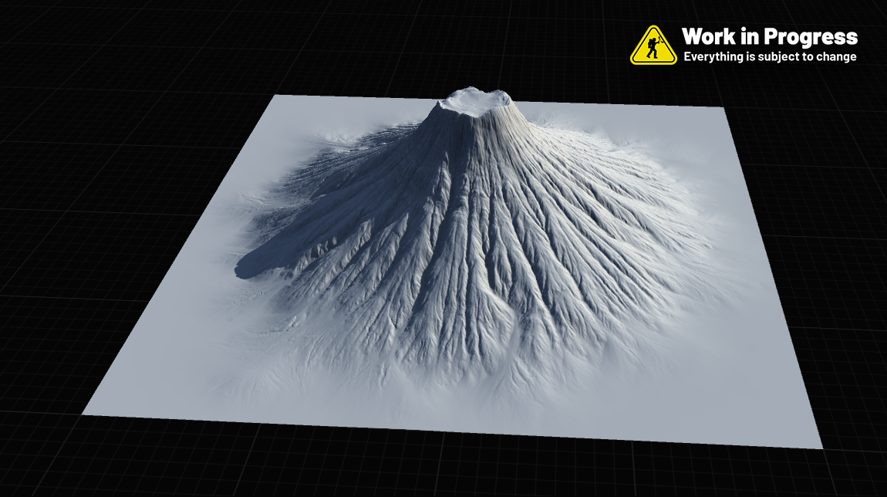Click the tip of the volcano's long shadow
This screenshot has width=887, height=497.
[241, 269]
